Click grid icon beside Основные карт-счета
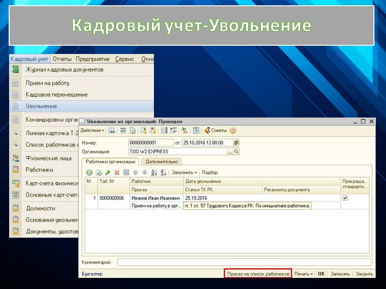 point(15,195)
